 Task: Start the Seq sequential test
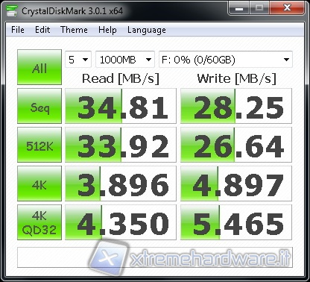click(39, 106)
